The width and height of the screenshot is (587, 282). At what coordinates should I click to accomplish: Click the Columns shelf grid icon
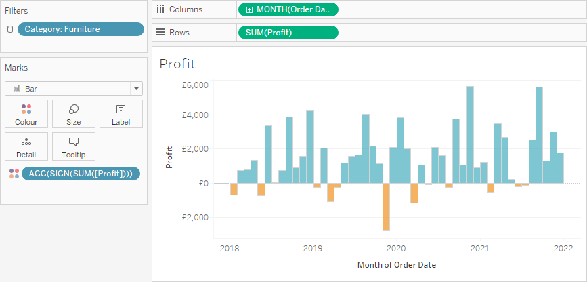pyautogui.click(x=160, y=9)
